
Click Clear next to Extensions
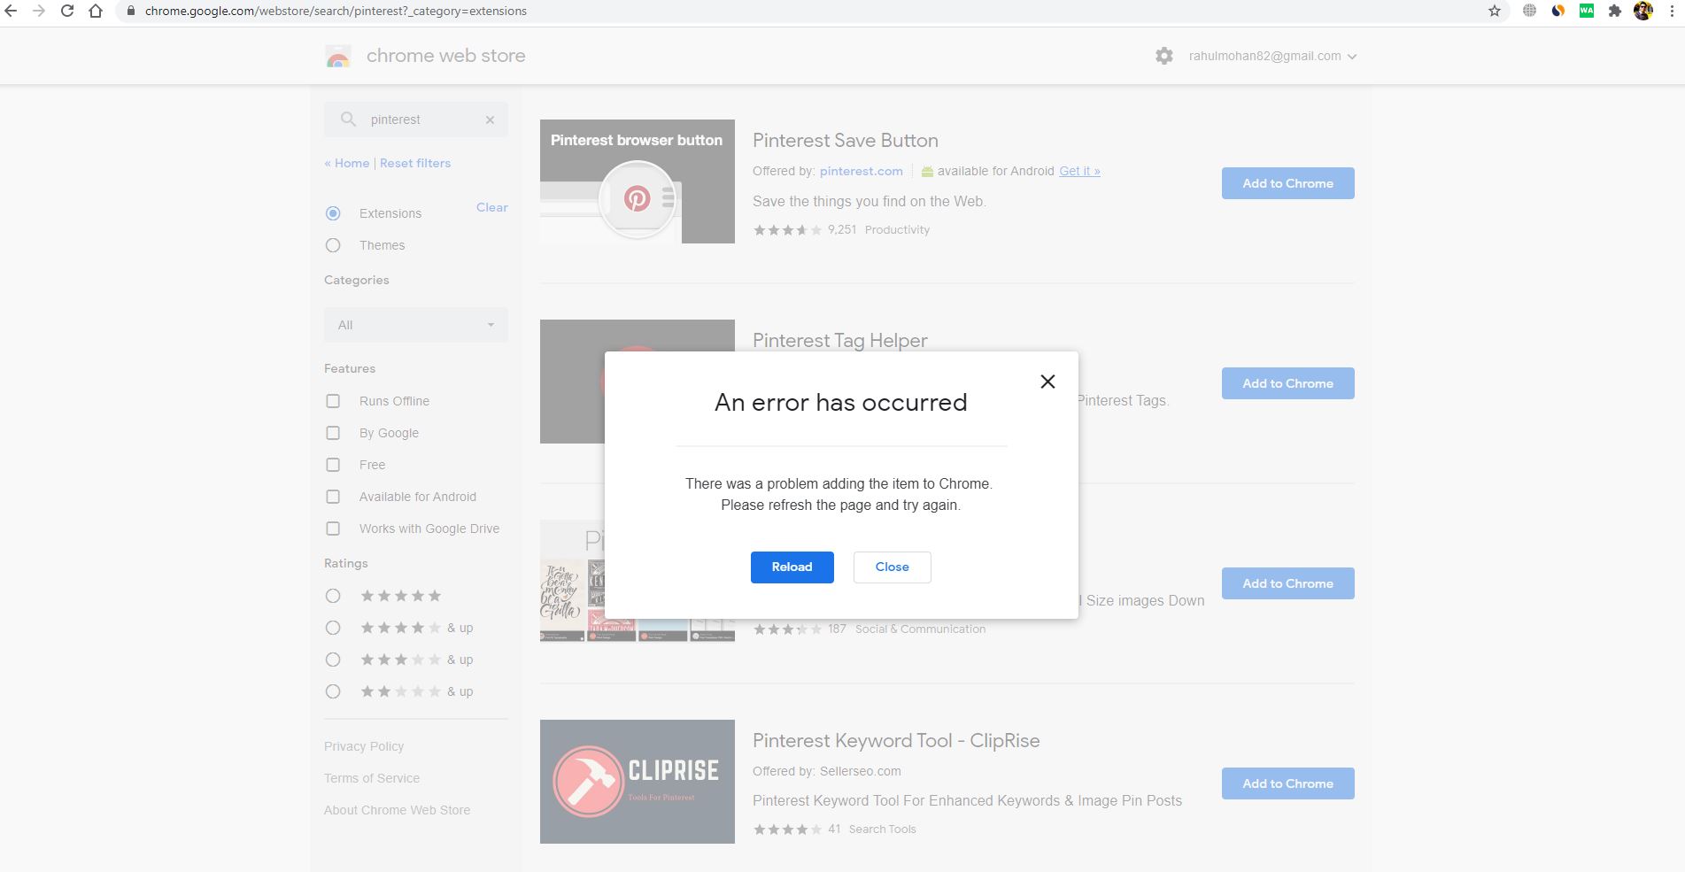[492, 207]
